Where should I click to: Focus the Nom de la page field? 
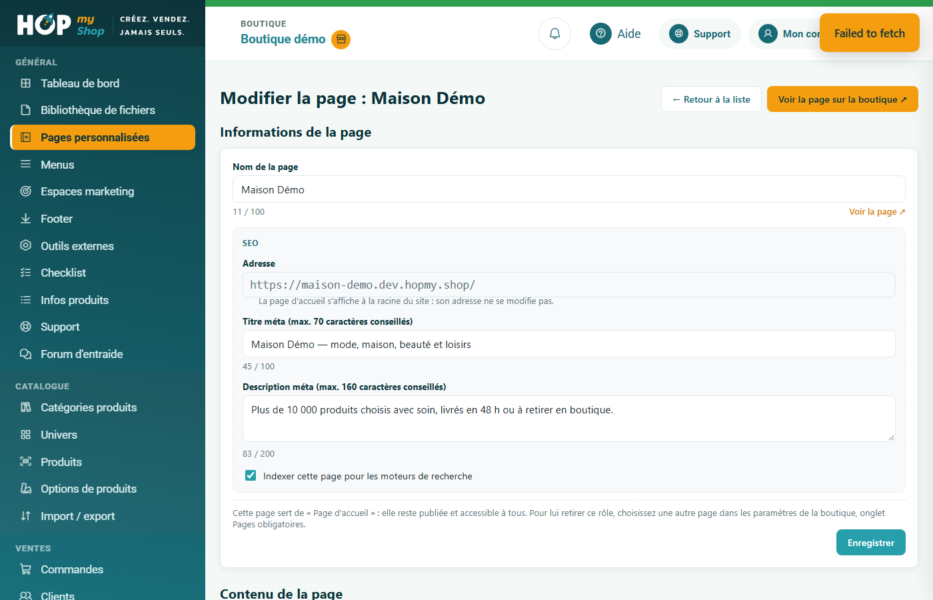pyautogui.click(x=569, y=189)
